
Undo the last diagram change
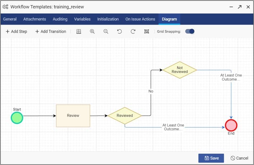[119, 31]
